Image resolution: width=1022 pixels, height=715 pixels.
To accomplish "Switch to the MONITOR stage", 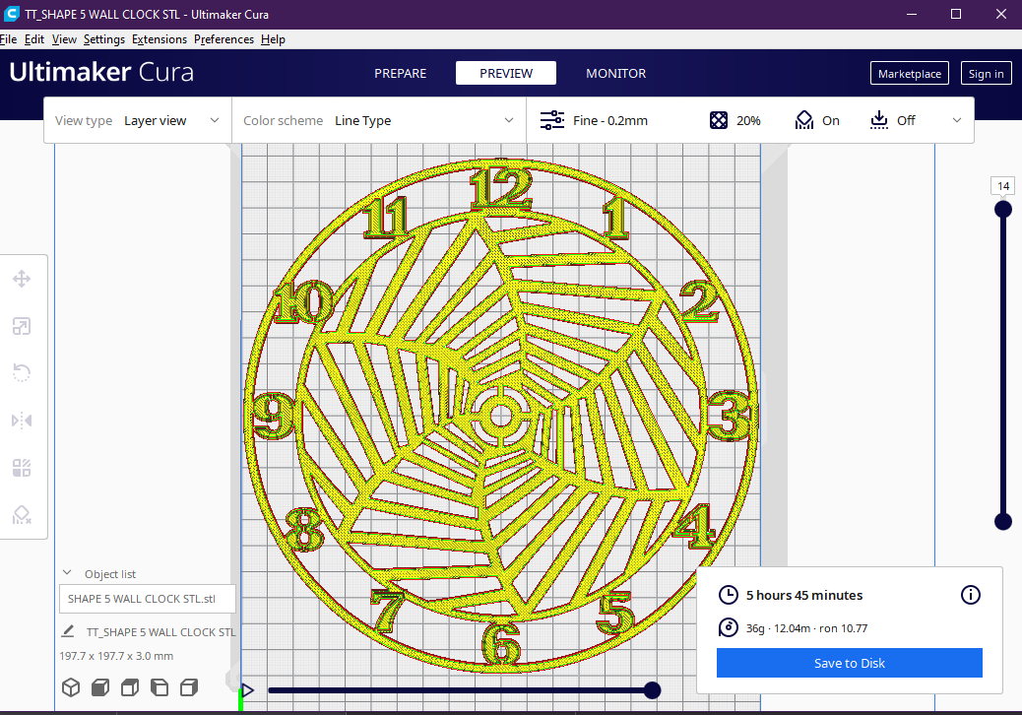I will tap(616, 73).
